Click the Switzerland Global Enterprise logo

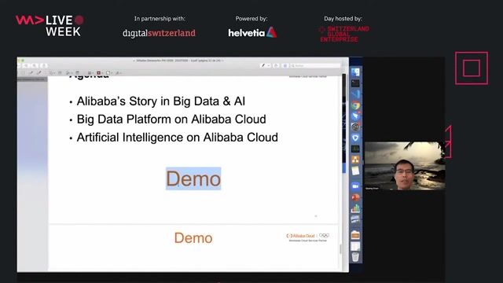tap(344, 34)
